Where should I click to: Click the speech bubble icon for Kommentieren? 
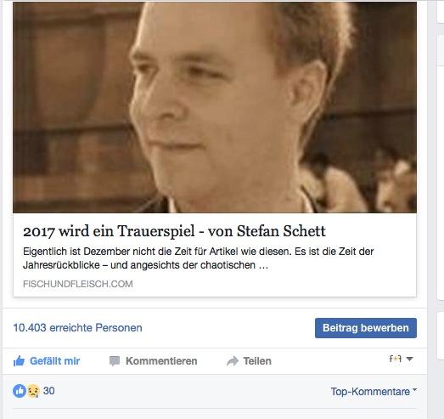click(x=115, y=361)
